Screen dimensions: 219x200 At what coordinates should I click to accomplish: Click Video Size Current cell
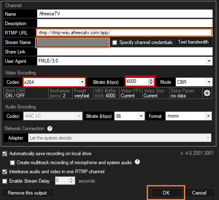tap(156, 93)
